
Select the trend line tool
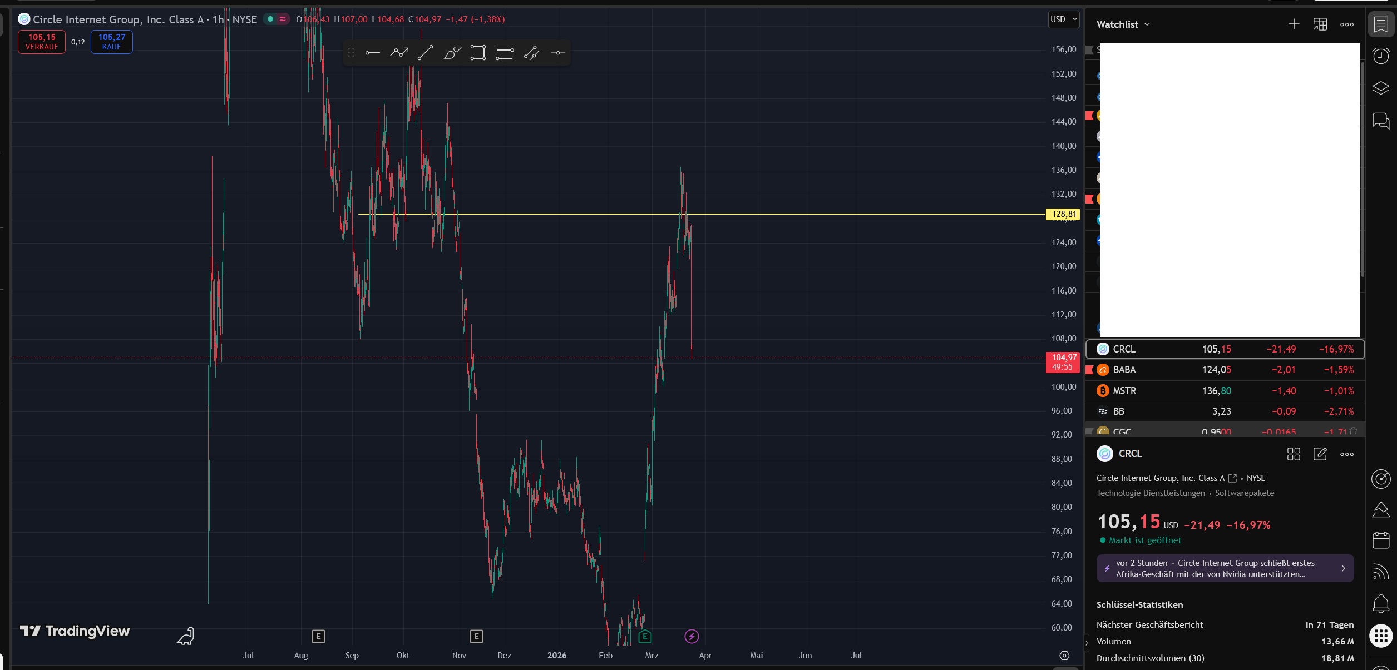tap(425, 53)
